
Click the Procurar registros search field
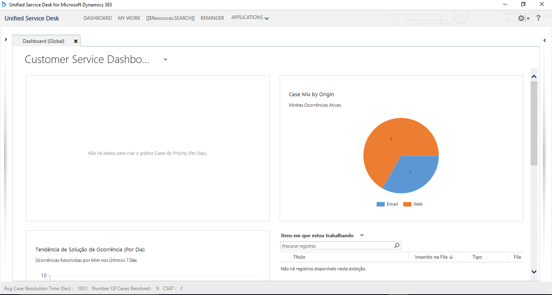pyautogui.click(x=336, y=246)
